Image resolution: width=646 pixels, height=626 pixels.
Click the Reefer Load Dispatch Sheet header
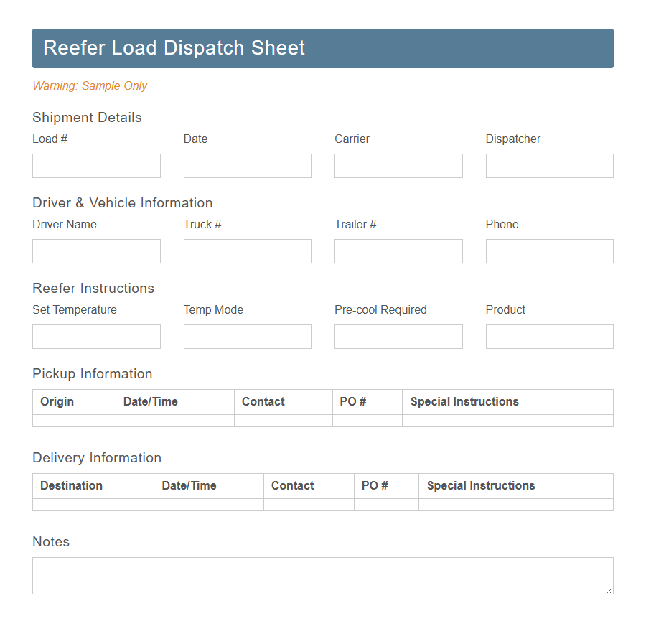[x=322, y=48]
